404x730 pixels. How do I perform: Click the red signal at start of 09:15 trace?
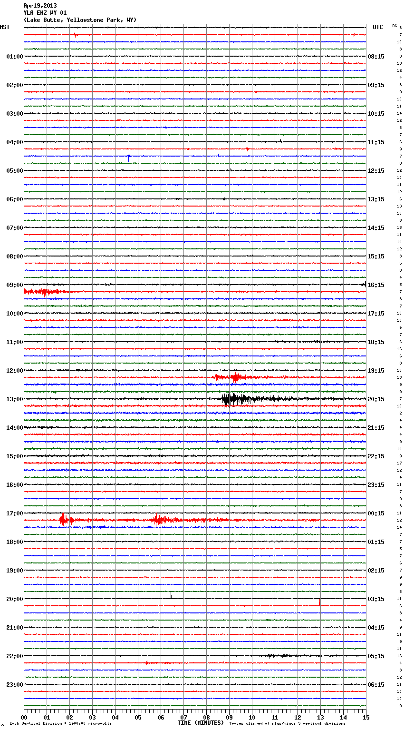click(x=43, y=291)
